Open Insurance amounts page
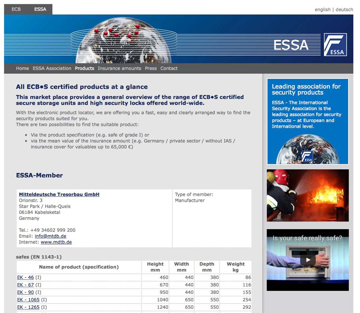Viewport: 360px width, 313px height. click(x=119, y=68)
